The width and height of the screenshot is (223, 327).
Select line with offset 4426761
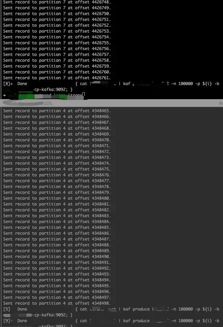(57, 78)
